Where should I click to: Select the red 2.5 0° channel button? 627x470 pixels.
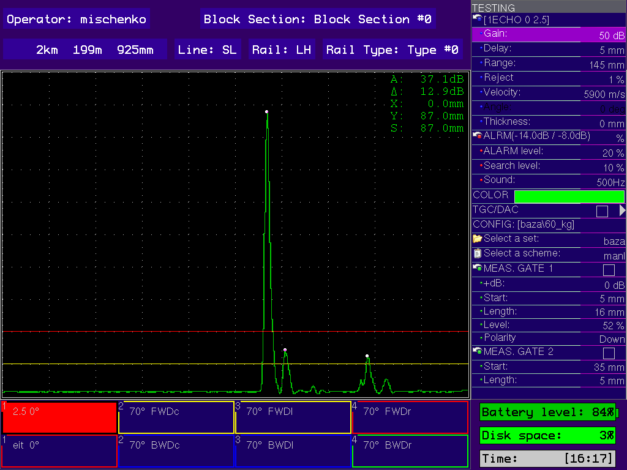[59, 417]
